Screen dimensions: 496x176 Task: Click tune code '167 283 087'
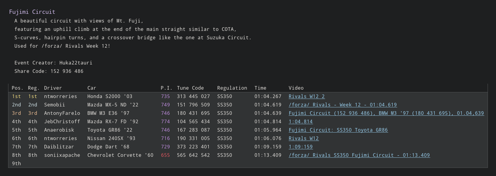tap(193, 130)
